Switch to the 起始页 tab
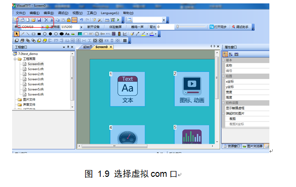 point(88,47)
